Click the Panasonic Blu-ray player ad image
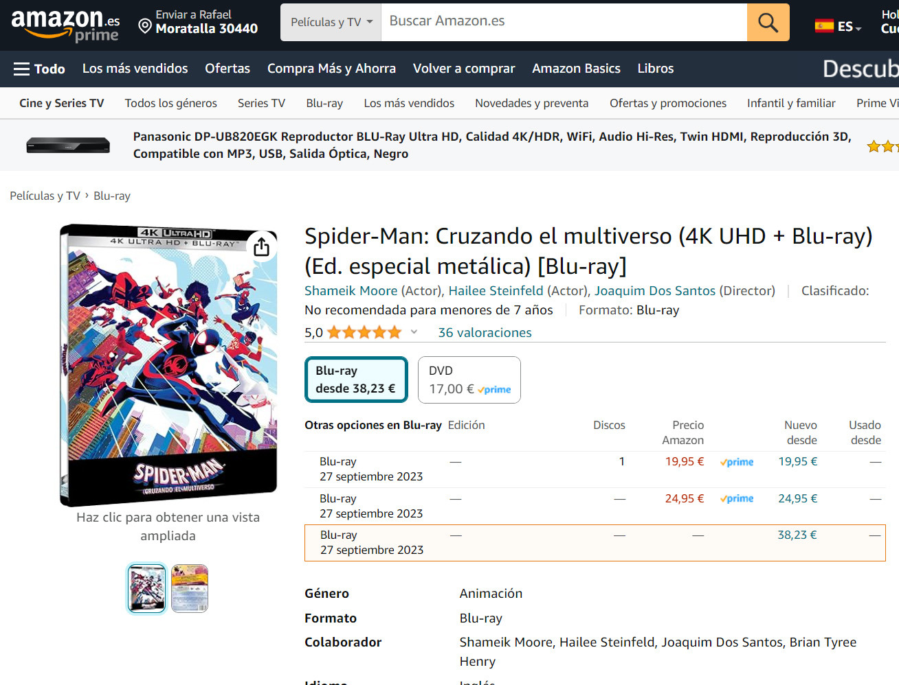 pos(68,145)
